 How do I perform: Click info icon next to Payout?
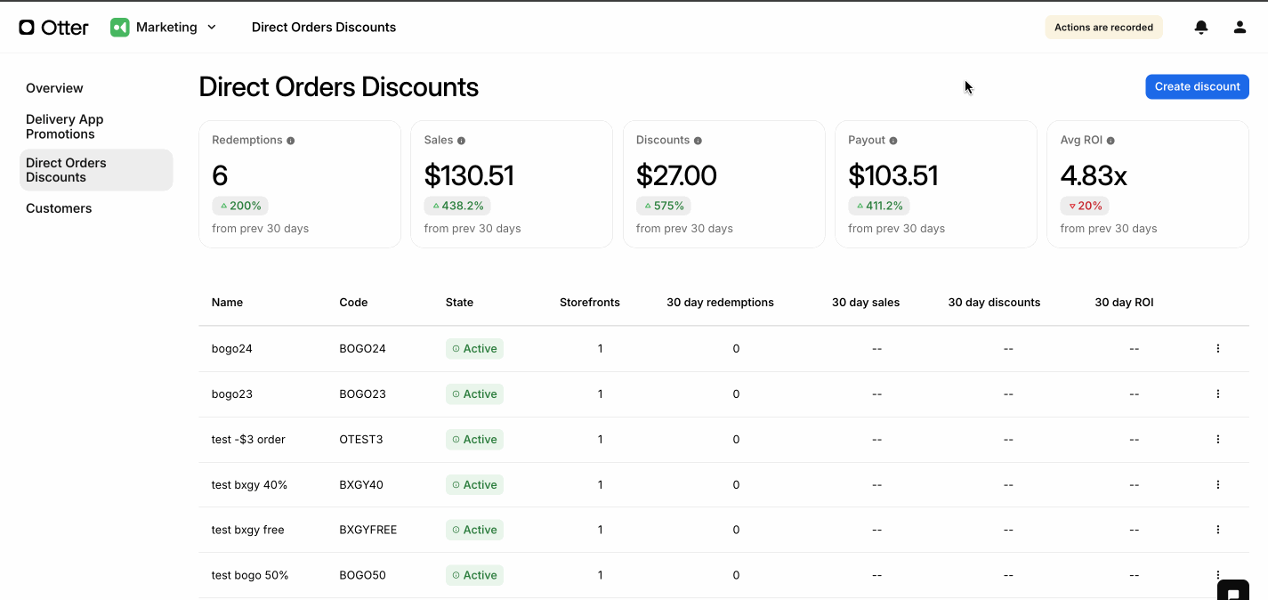893,141
